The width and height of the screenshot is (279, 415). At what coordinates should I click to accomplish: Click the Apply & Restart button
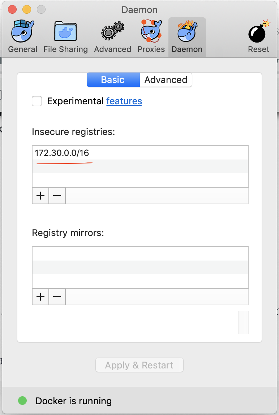pos(139,365)
